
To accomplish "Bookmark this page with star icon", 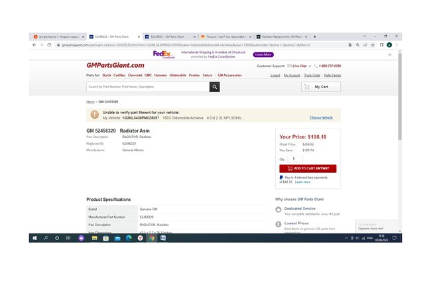I will pos(373,45).
